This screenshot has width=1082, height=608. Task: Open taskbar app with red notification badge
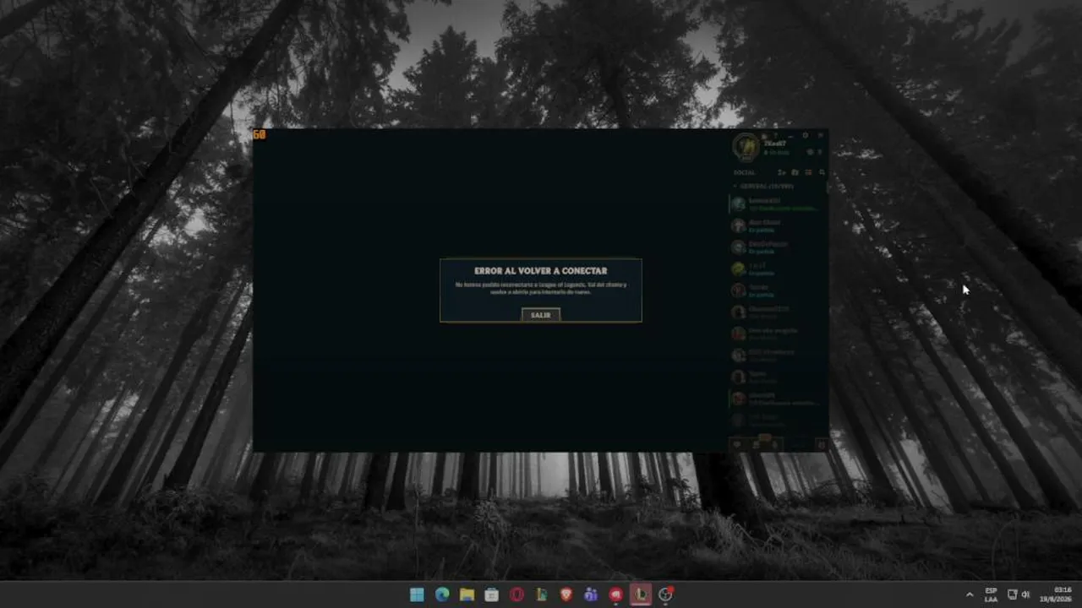coord(666,594)
